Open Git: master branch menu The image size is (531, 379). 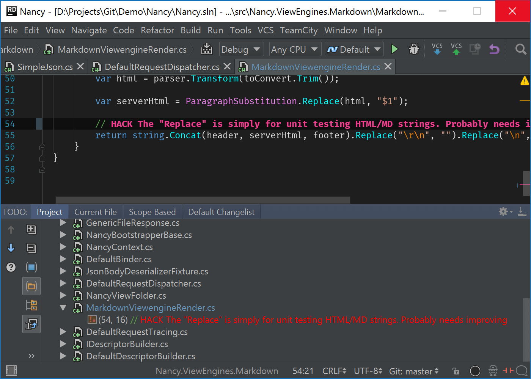point(414,371)
